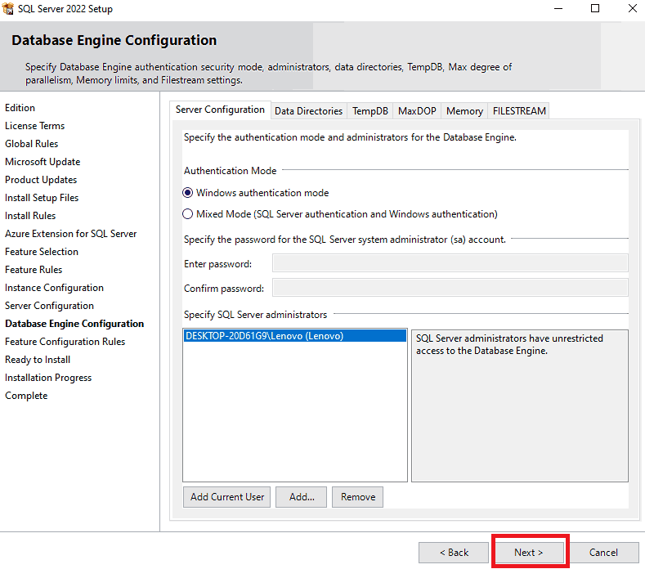
Task: Remove the selected administrator
Action: [358, 497]
